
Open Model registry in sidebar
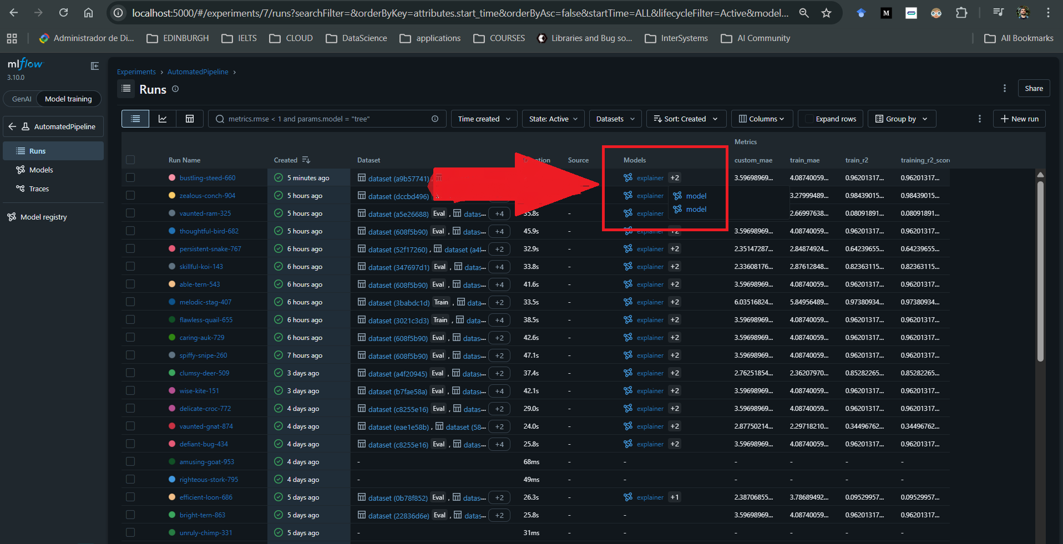[43, 217]
